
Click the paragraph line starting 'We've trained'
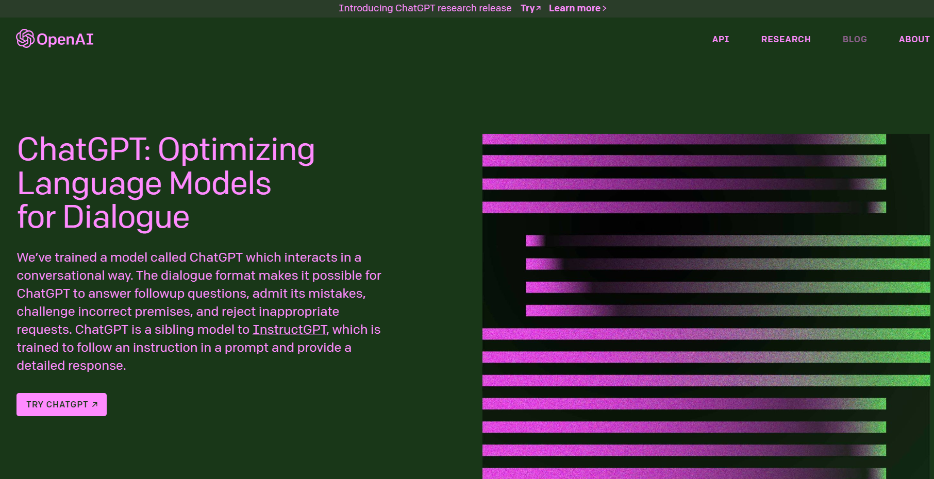point(189,258)
